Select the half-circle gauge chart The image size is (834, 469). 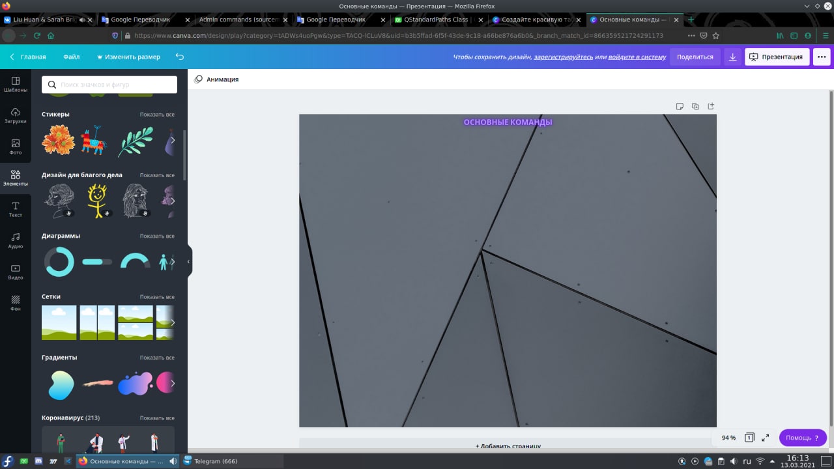[135, 262]
